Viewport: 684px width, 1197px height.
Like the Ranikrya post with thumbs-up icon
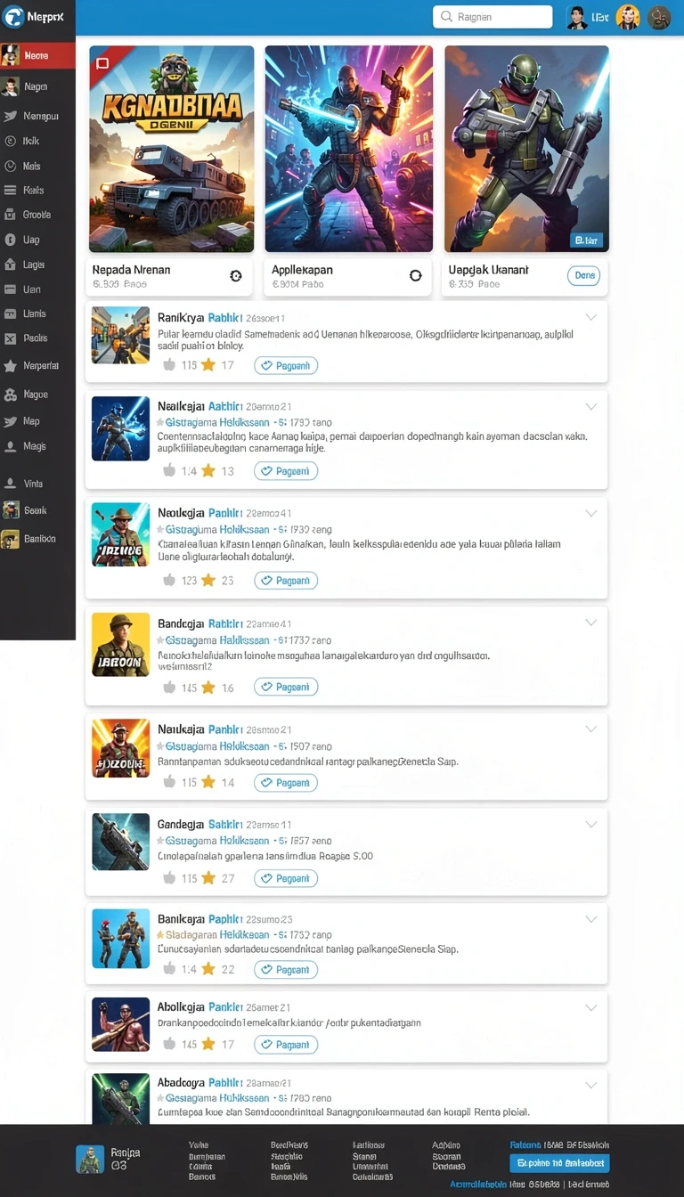point(169,364)
